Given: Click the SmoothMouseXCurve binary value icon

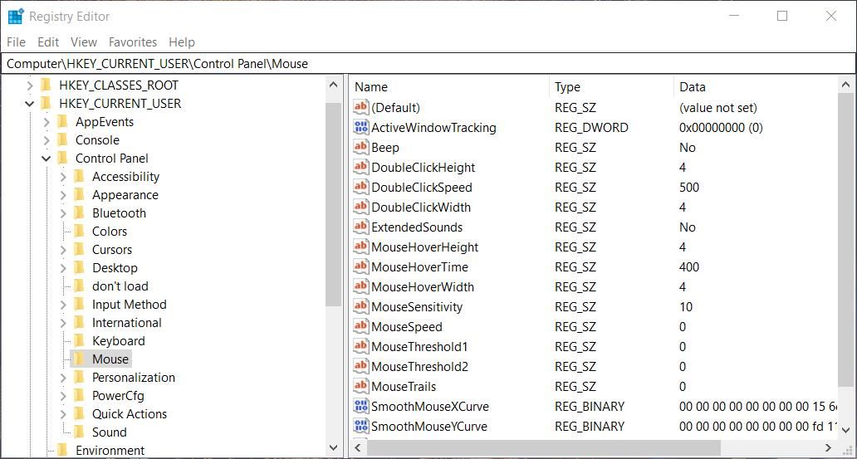Looking at the screenshot, I should click(x=360, y=407).
